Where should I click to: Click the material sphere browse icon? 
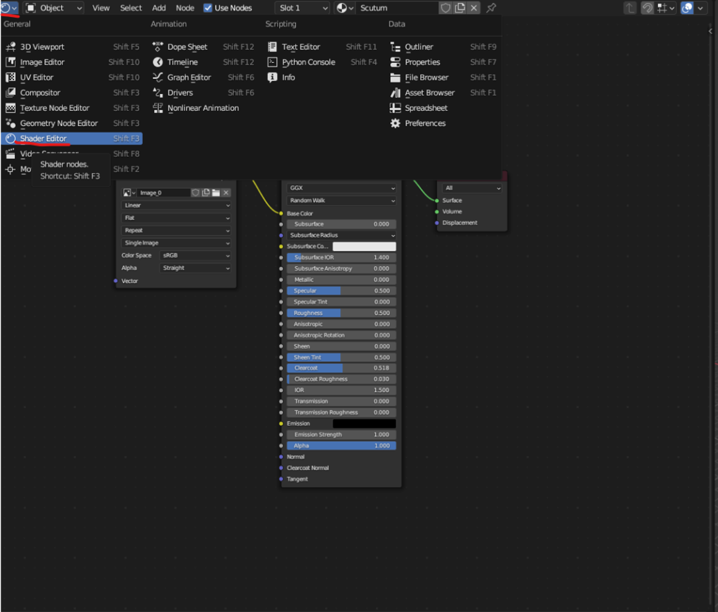pyautogui.click(x=345, y=8)
